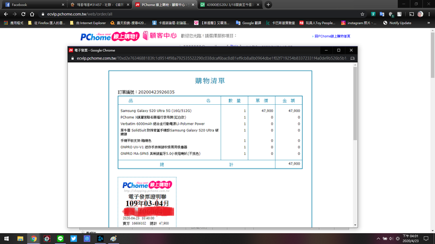
Task: Click the order number 20200423926035
Action: coord(156,92)
